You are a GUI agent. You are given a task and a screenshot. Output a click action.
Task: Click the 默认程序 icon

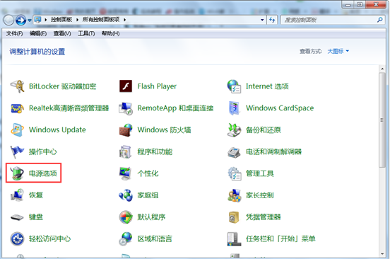[x=126, y=217]
